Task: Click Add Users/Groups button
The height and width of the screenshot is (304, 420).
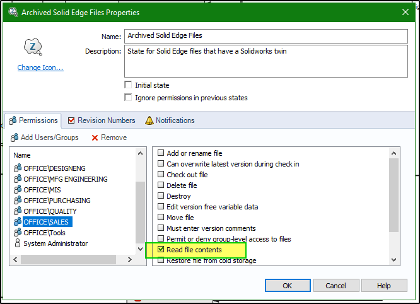Action: click(x=45, y=137)
